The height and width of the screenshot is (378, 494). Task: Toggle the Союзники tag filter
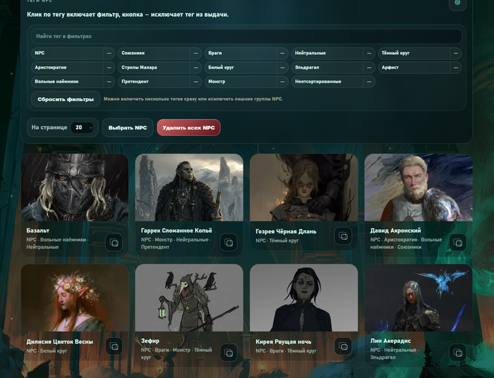click(154, 53)
